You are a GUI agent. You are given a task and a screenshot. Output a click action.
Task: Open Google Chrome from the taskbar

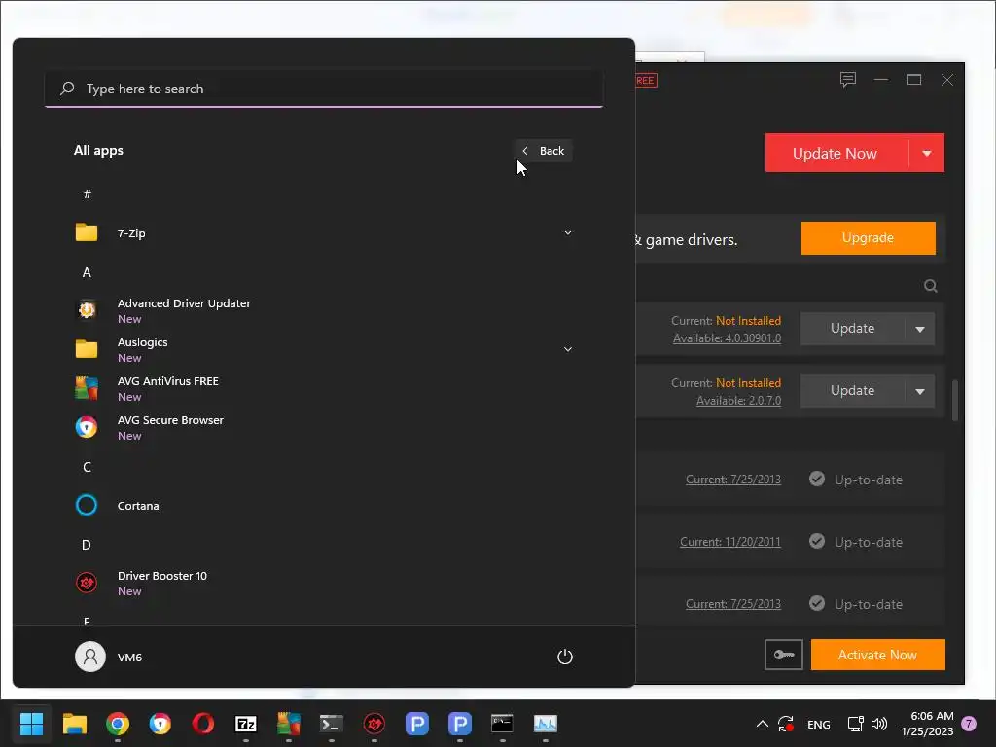click(118, 724)
